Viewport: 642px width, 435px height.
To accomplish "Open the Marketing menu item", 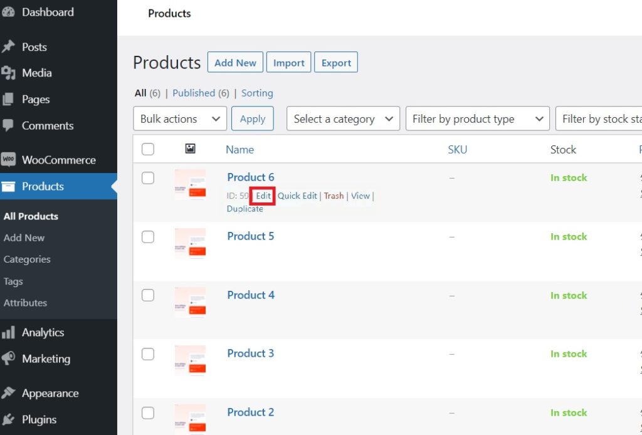I will pos(46,359).
